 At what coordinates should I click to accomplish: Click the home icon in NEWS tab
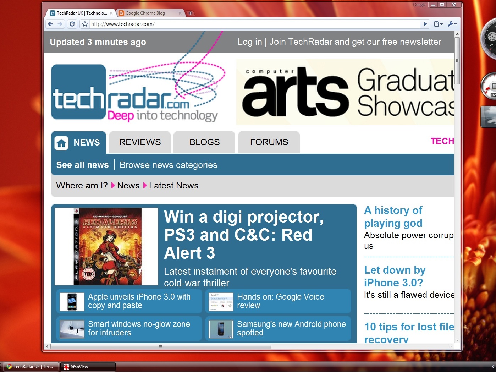coord(61,143)
